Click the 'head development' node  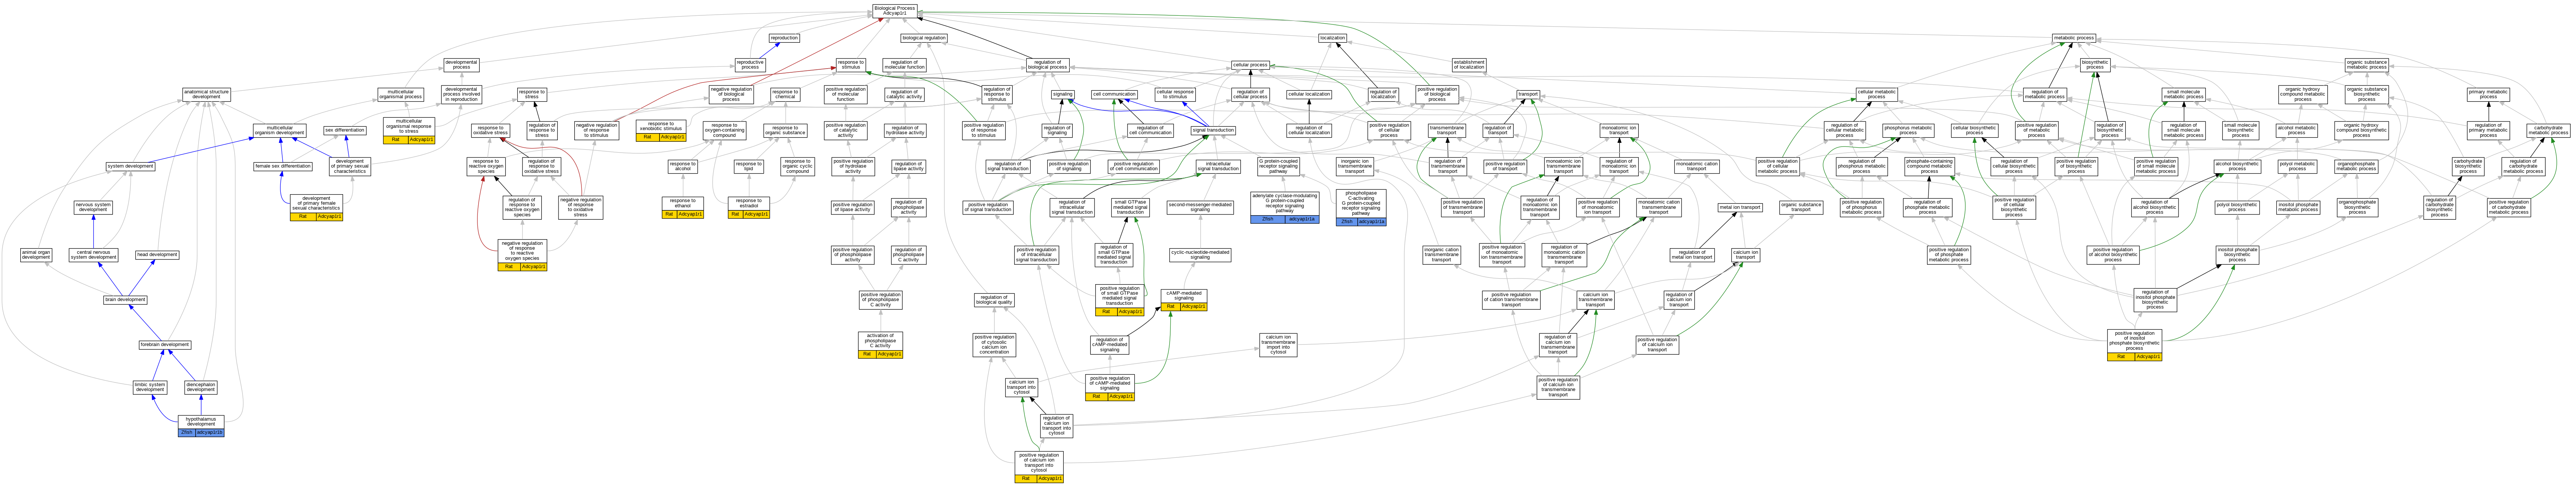tap(157, 255)
